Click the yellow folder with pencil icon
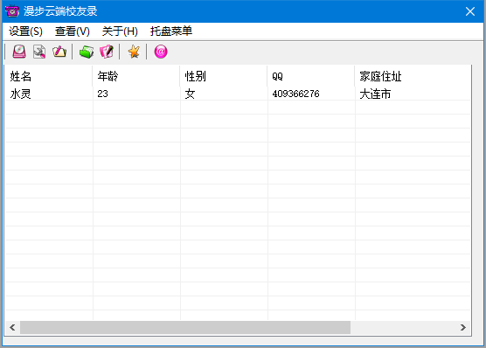The height and width of the screenshot is (348, 486). point(59,52)
